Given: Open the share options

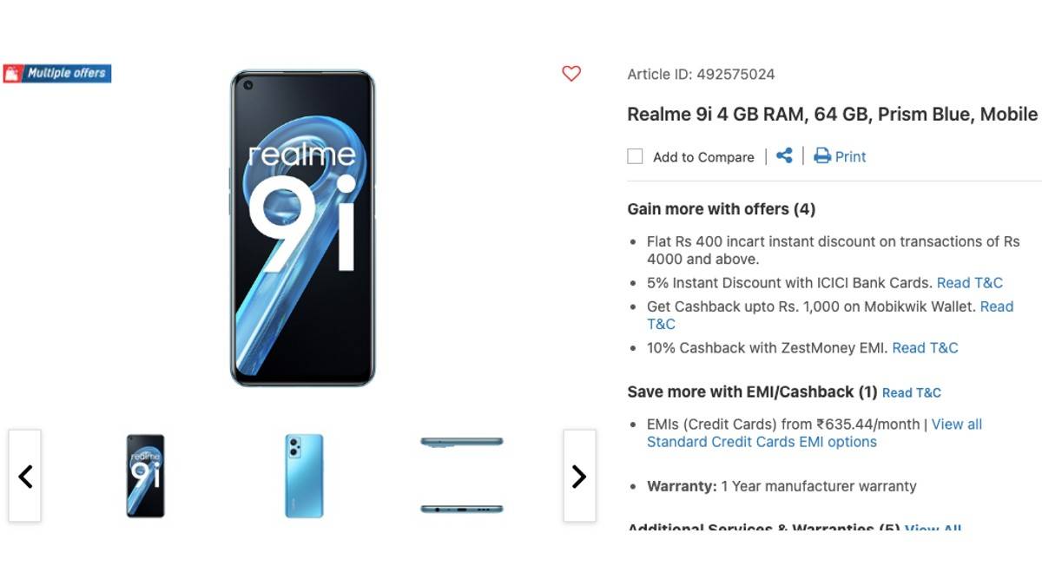Looking at the screenshot, I should click(784, 156).
